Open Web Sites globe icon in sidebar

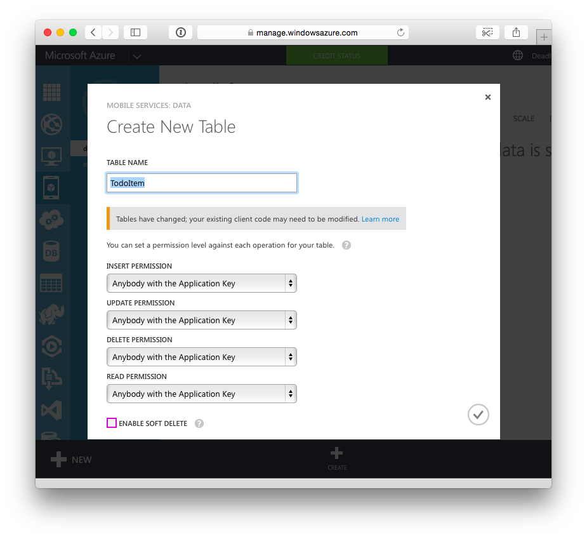[x=51, y=124]
